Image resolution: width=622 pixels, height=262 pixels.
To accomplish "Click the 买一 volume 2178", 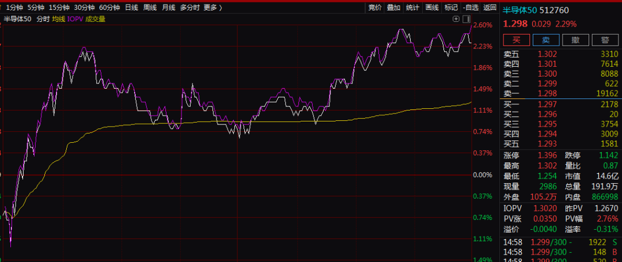I will pos(609,104).
